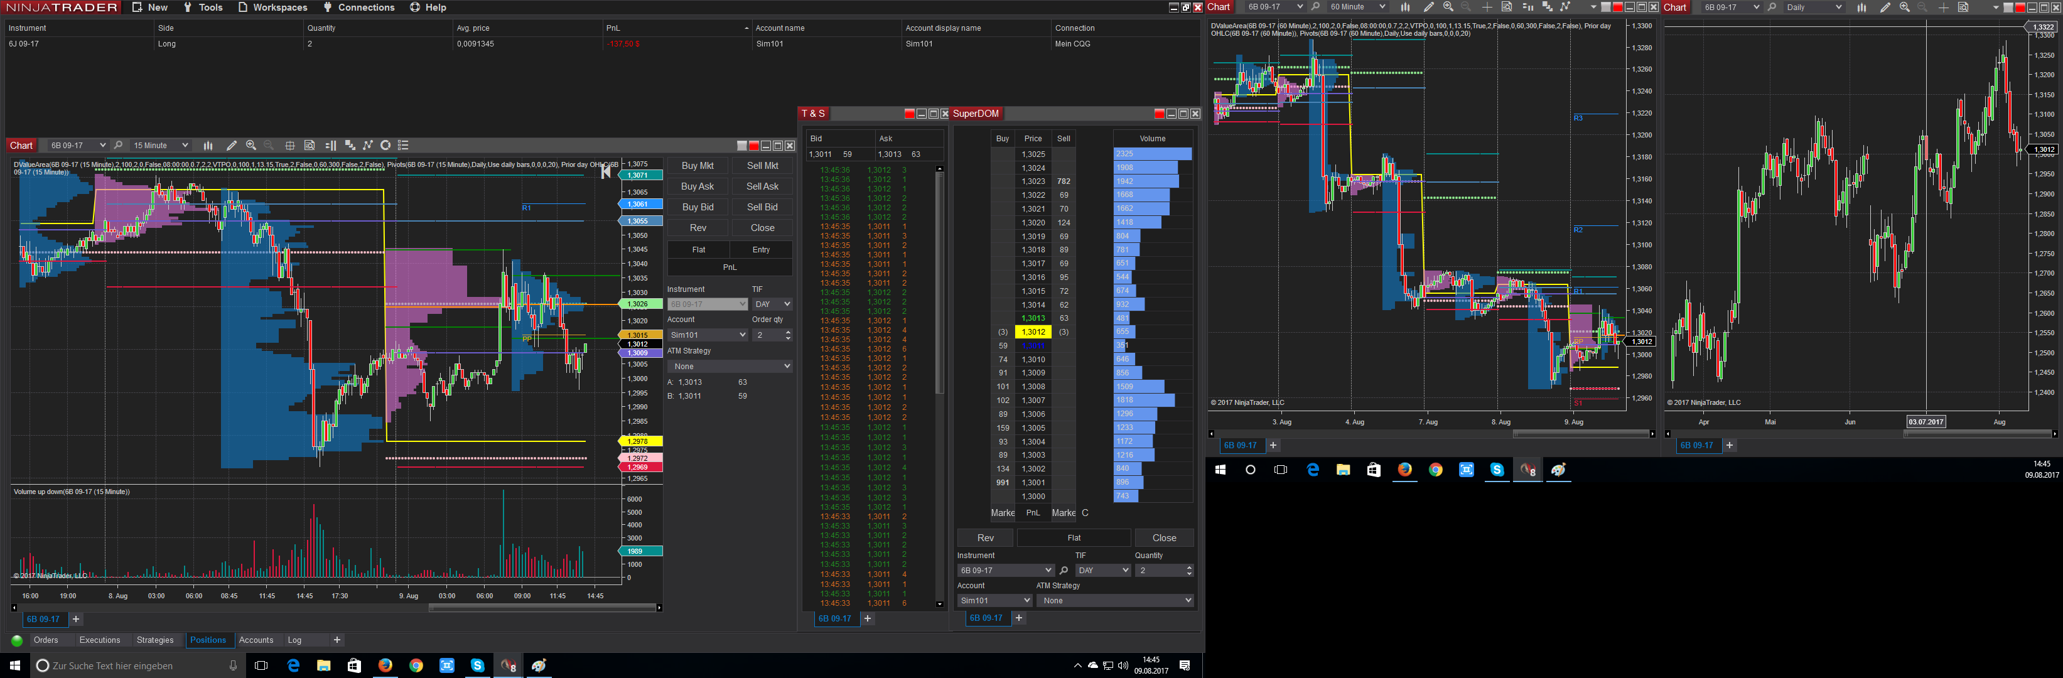Screen dimensions: 2063x678
Task: Open ATM Strategy dropdown in SuperDOM
Action: point(1115,600)
